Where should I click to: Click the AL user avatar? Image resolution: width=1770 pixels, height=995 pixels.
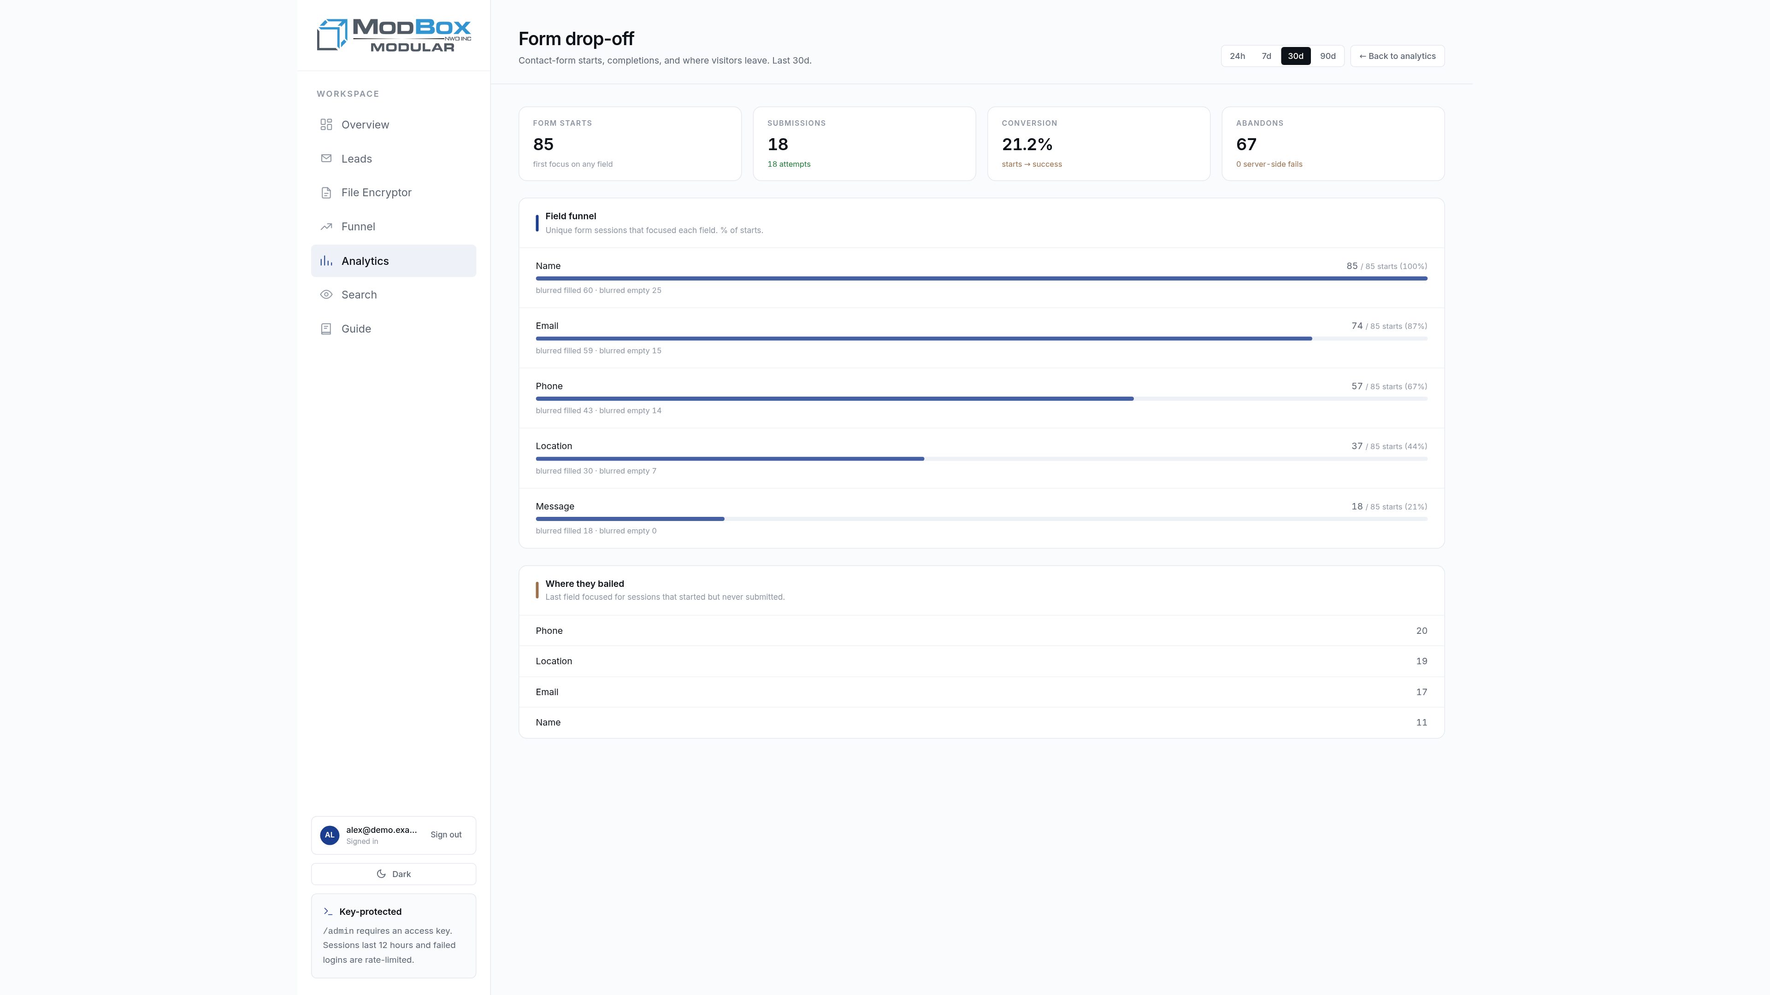coord(330,835)
